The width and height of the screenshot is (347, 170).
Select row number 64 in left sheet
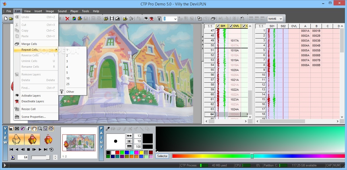point(210,114)
